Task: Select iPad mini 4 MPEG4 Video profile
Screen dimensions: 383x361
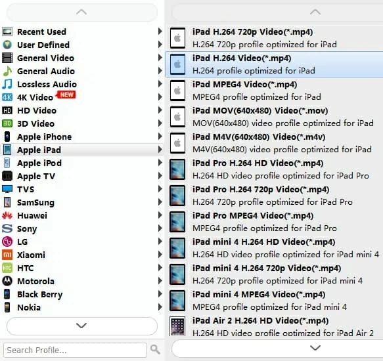Action: (274, 301)
